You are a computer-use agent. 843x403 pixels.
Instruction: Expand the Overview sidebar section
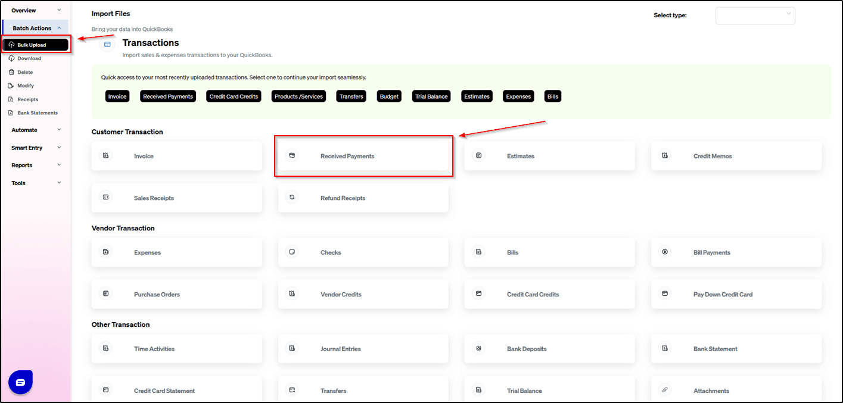pos(36,10)
